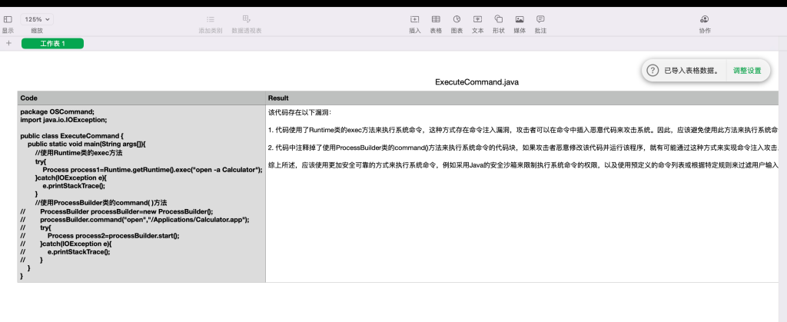This screenshot has height=322, width=787.
Task: Select the 工作表 1 sheet tab
Action: (53, 44)
